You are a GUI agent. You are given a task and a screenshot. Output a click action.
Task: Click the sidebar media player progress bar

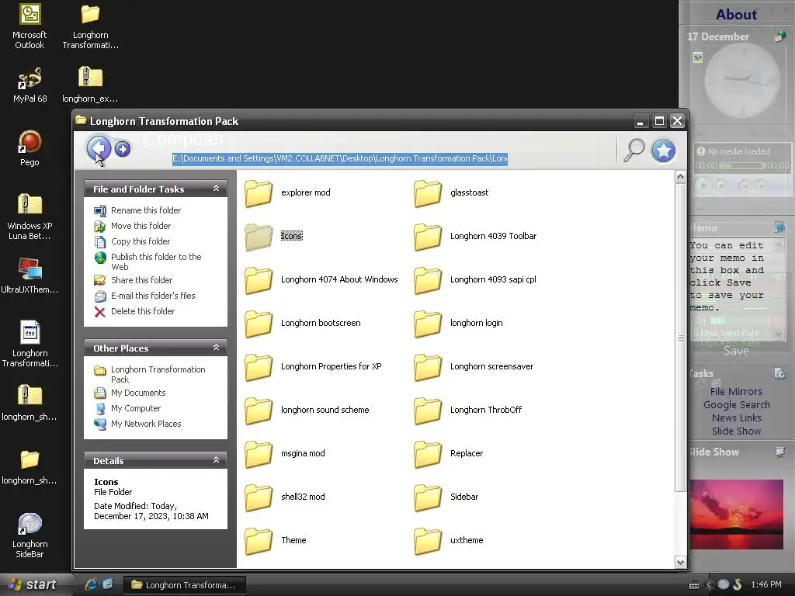(x=742, y=166)
